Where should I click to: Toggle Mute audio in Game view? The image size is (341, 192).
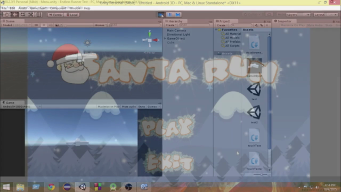129,107
